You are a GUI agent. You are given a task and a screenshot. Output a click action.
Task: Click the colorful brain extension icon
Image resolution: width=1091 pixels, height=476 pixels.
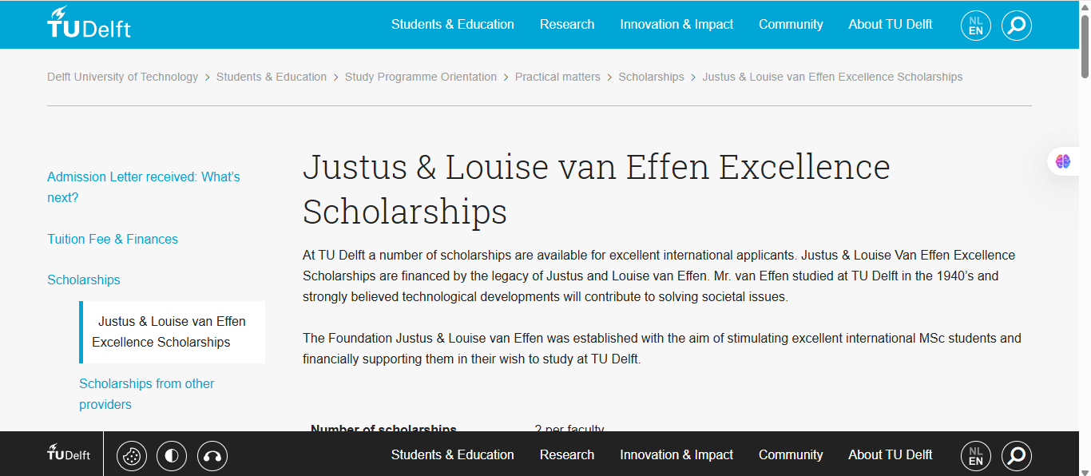pos(1063,161)
